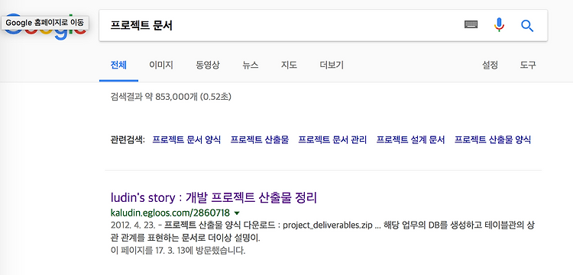Open result ludin's story 개발 프로젝트 산출물 정리

coord(214,198)
